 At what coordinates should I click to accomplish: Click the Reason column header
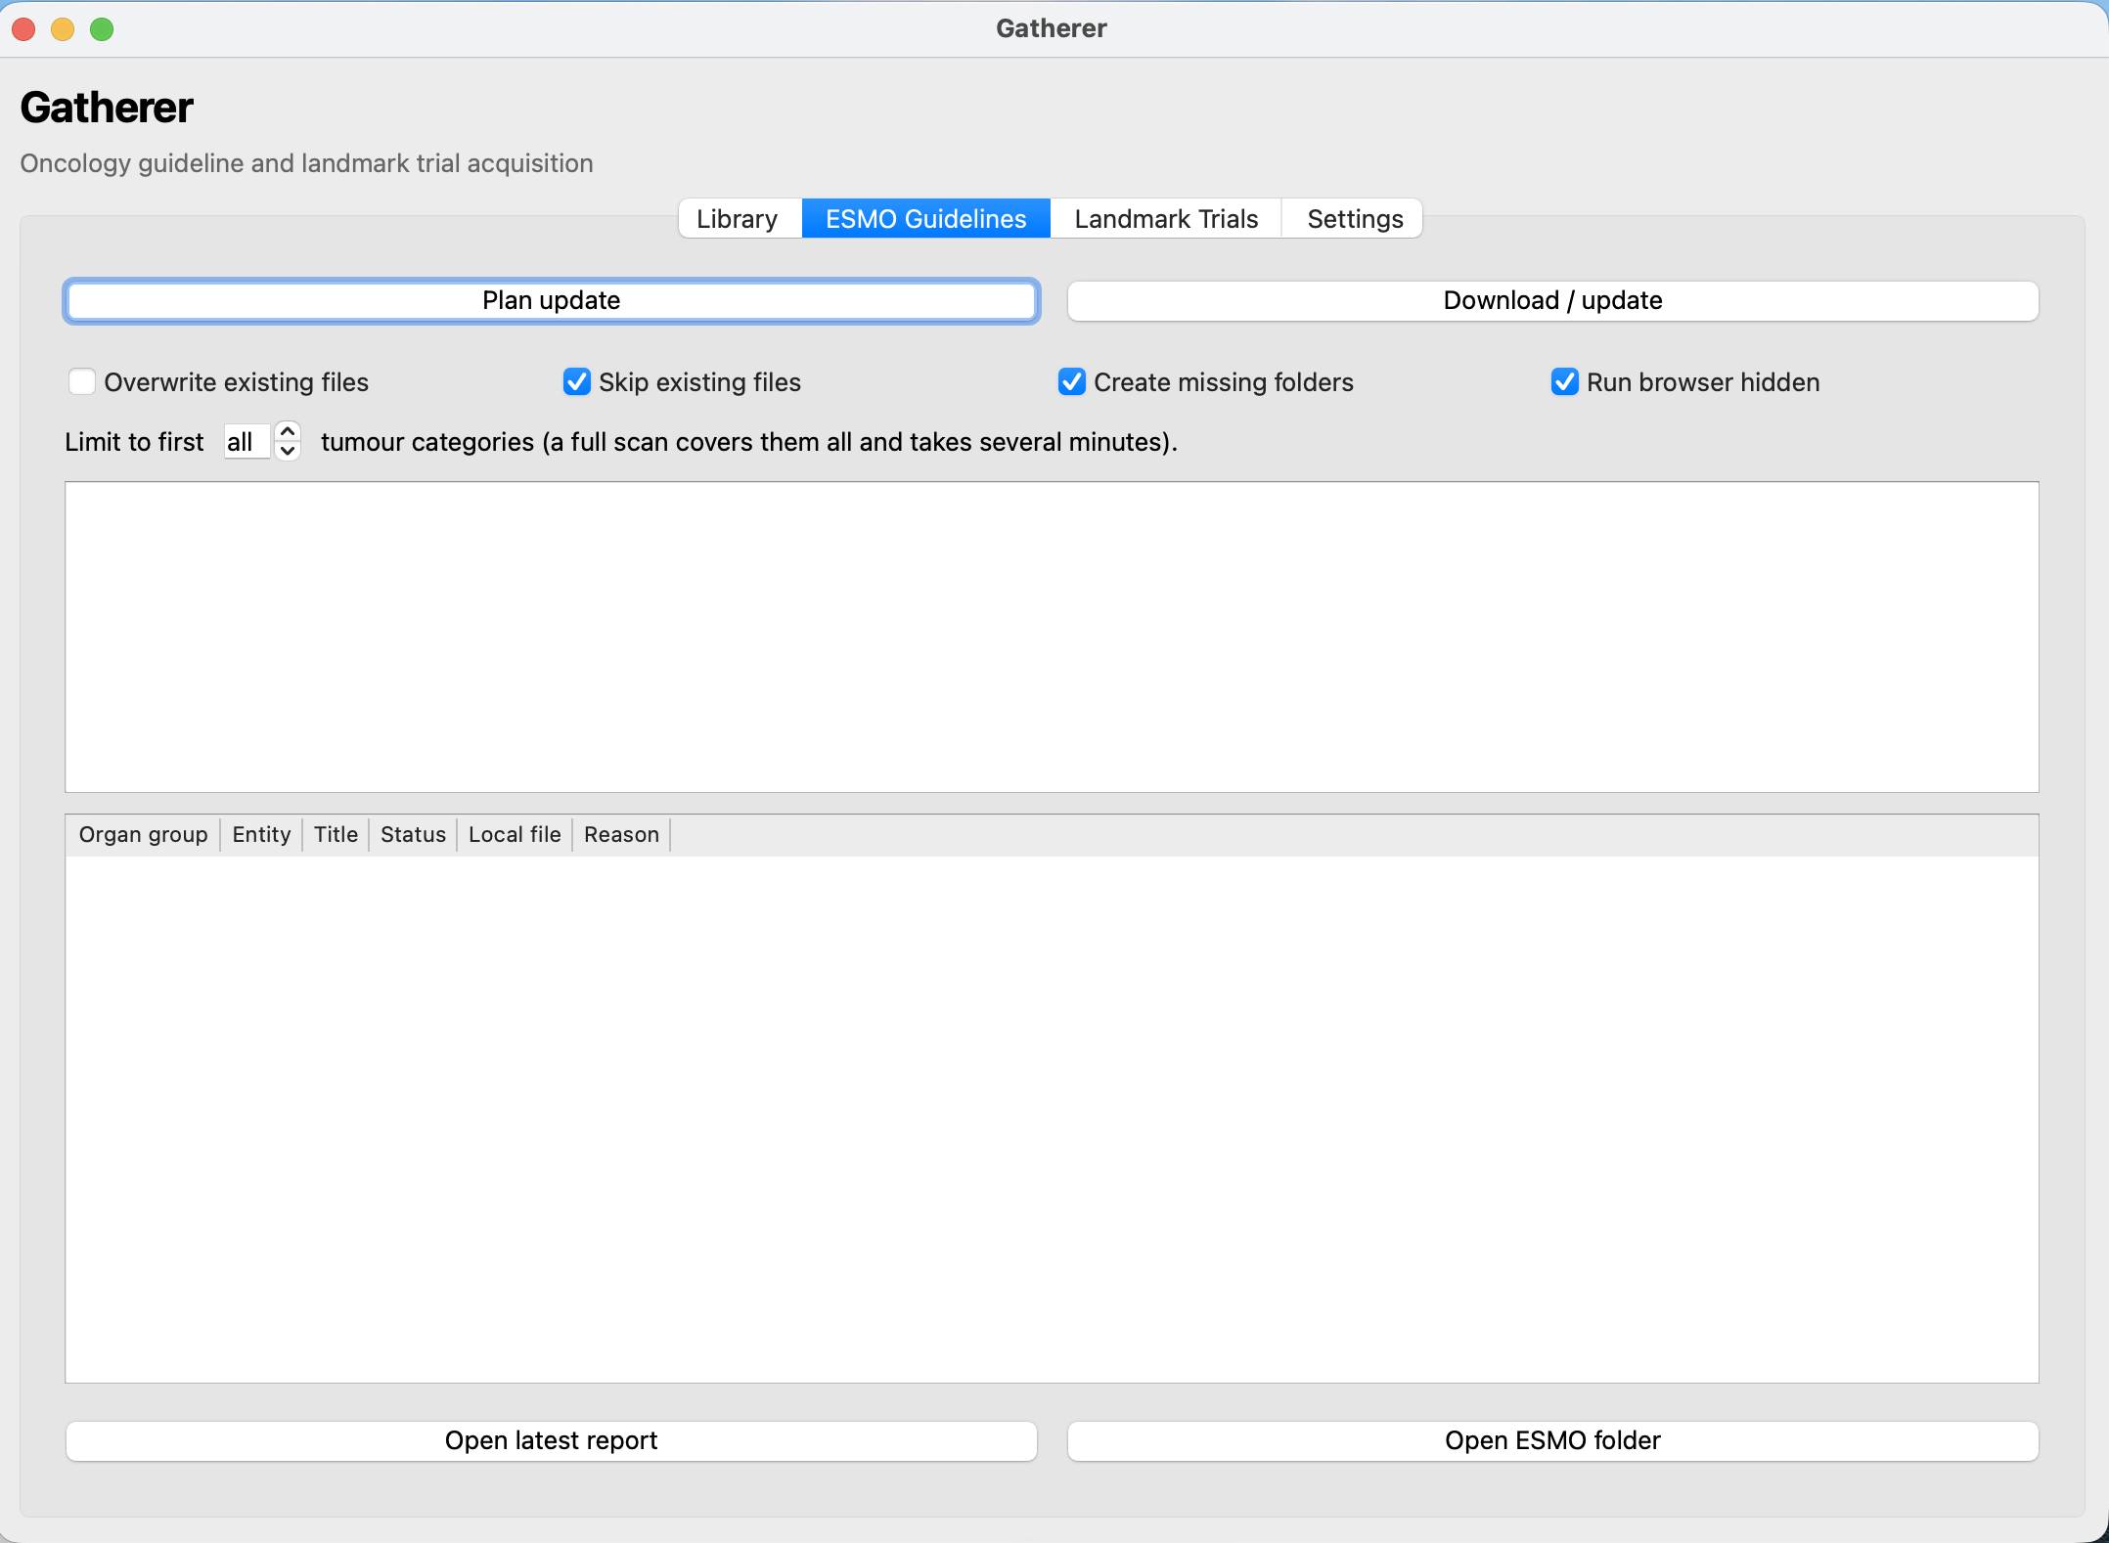622,835
